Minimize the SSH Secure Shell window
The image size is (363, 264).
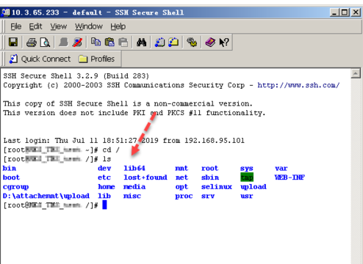click(x=334, y=12)
